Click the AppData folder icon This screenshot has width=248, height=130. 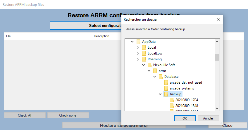pyautogui.click(x=138, y=42)
